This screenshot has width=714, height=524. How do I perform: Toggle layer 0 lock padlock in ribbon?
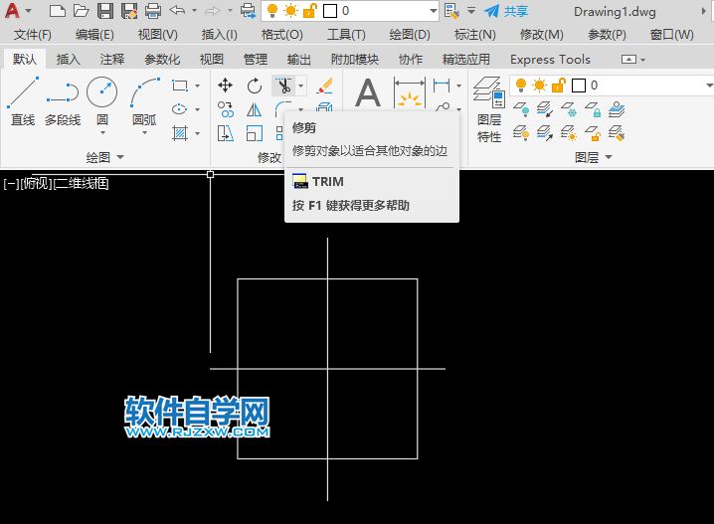click(x=558, y=86)
